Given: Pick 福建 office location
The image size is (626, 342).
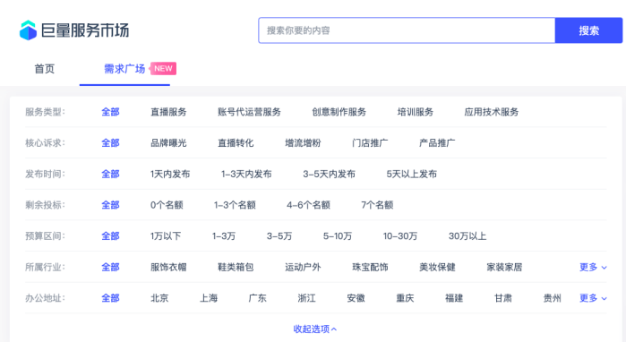Looking at the screenshot, I should [454, 298].
